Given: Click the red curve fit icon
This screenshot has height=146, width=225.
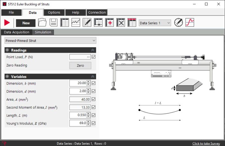Looking at the screenshot, I should [x=190, y=23].
